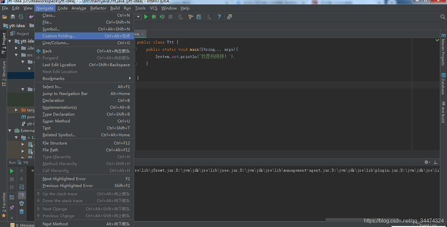Image resolution: width=447 pixels, height=227 pixels.
Task: Run with Coverage toolbar icon
Action: pos(162,17)
